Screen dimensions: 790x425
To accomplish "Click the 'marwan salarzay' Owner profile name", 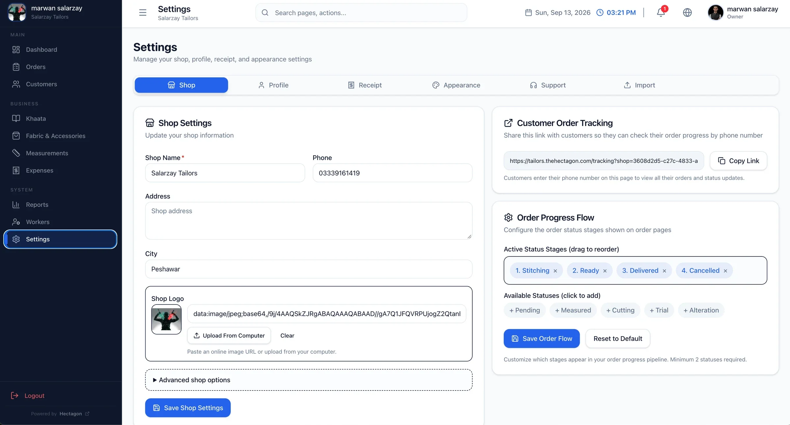I will tap(752, 9).
